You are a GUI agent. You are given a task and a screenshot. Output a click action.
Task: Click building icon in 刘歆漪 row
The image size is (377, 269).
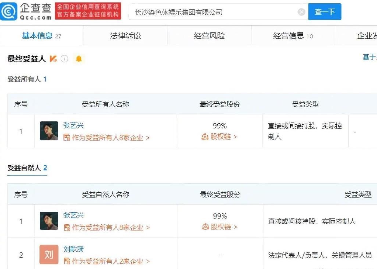pos(67,261)
